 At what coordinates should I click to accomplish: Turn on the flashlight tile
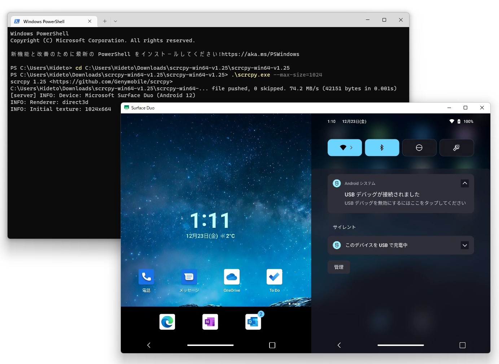pos(456,147)
